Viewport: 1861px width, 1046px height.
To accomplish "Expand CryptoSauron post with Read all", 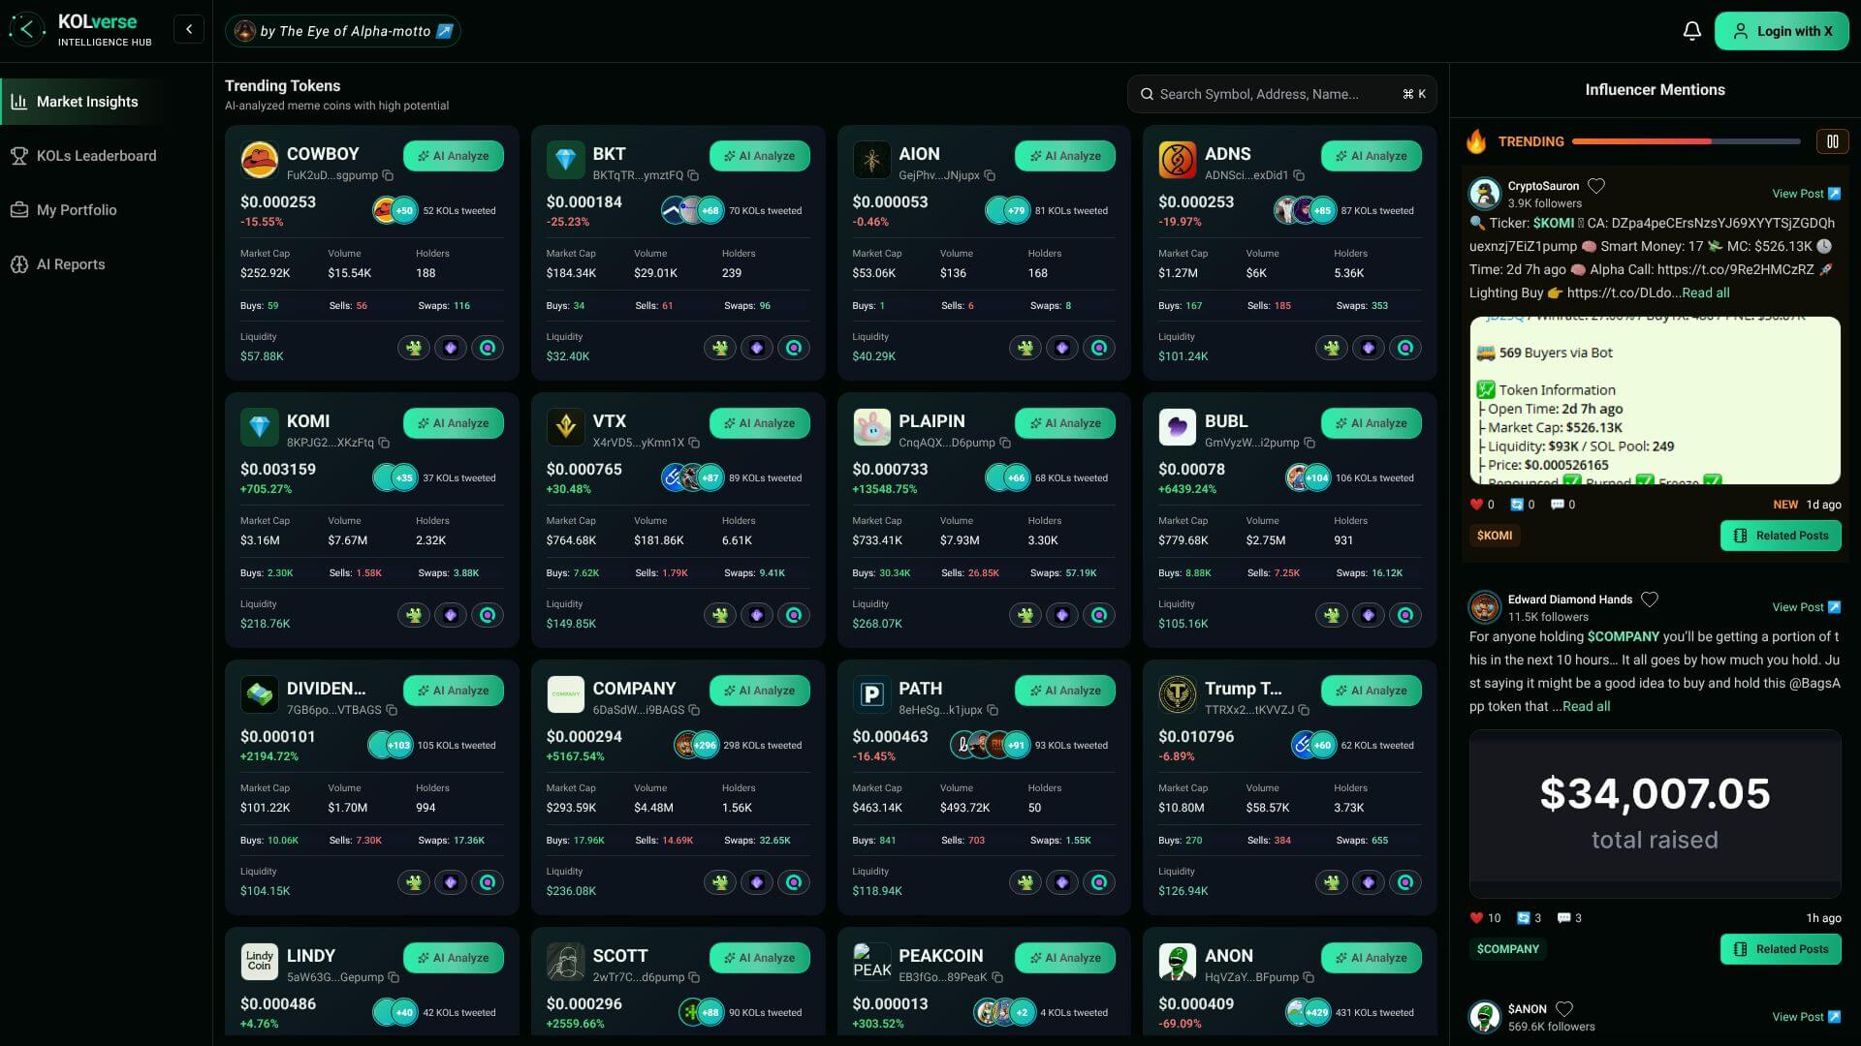I will pyautogui.click(x=1705, y=292).
